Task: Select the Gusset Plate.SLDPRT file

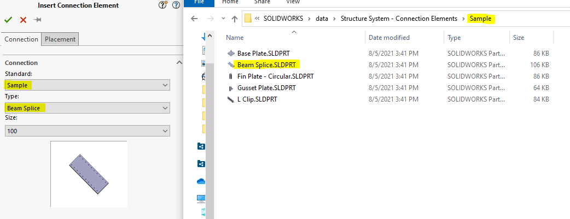Action: [266, 88]
